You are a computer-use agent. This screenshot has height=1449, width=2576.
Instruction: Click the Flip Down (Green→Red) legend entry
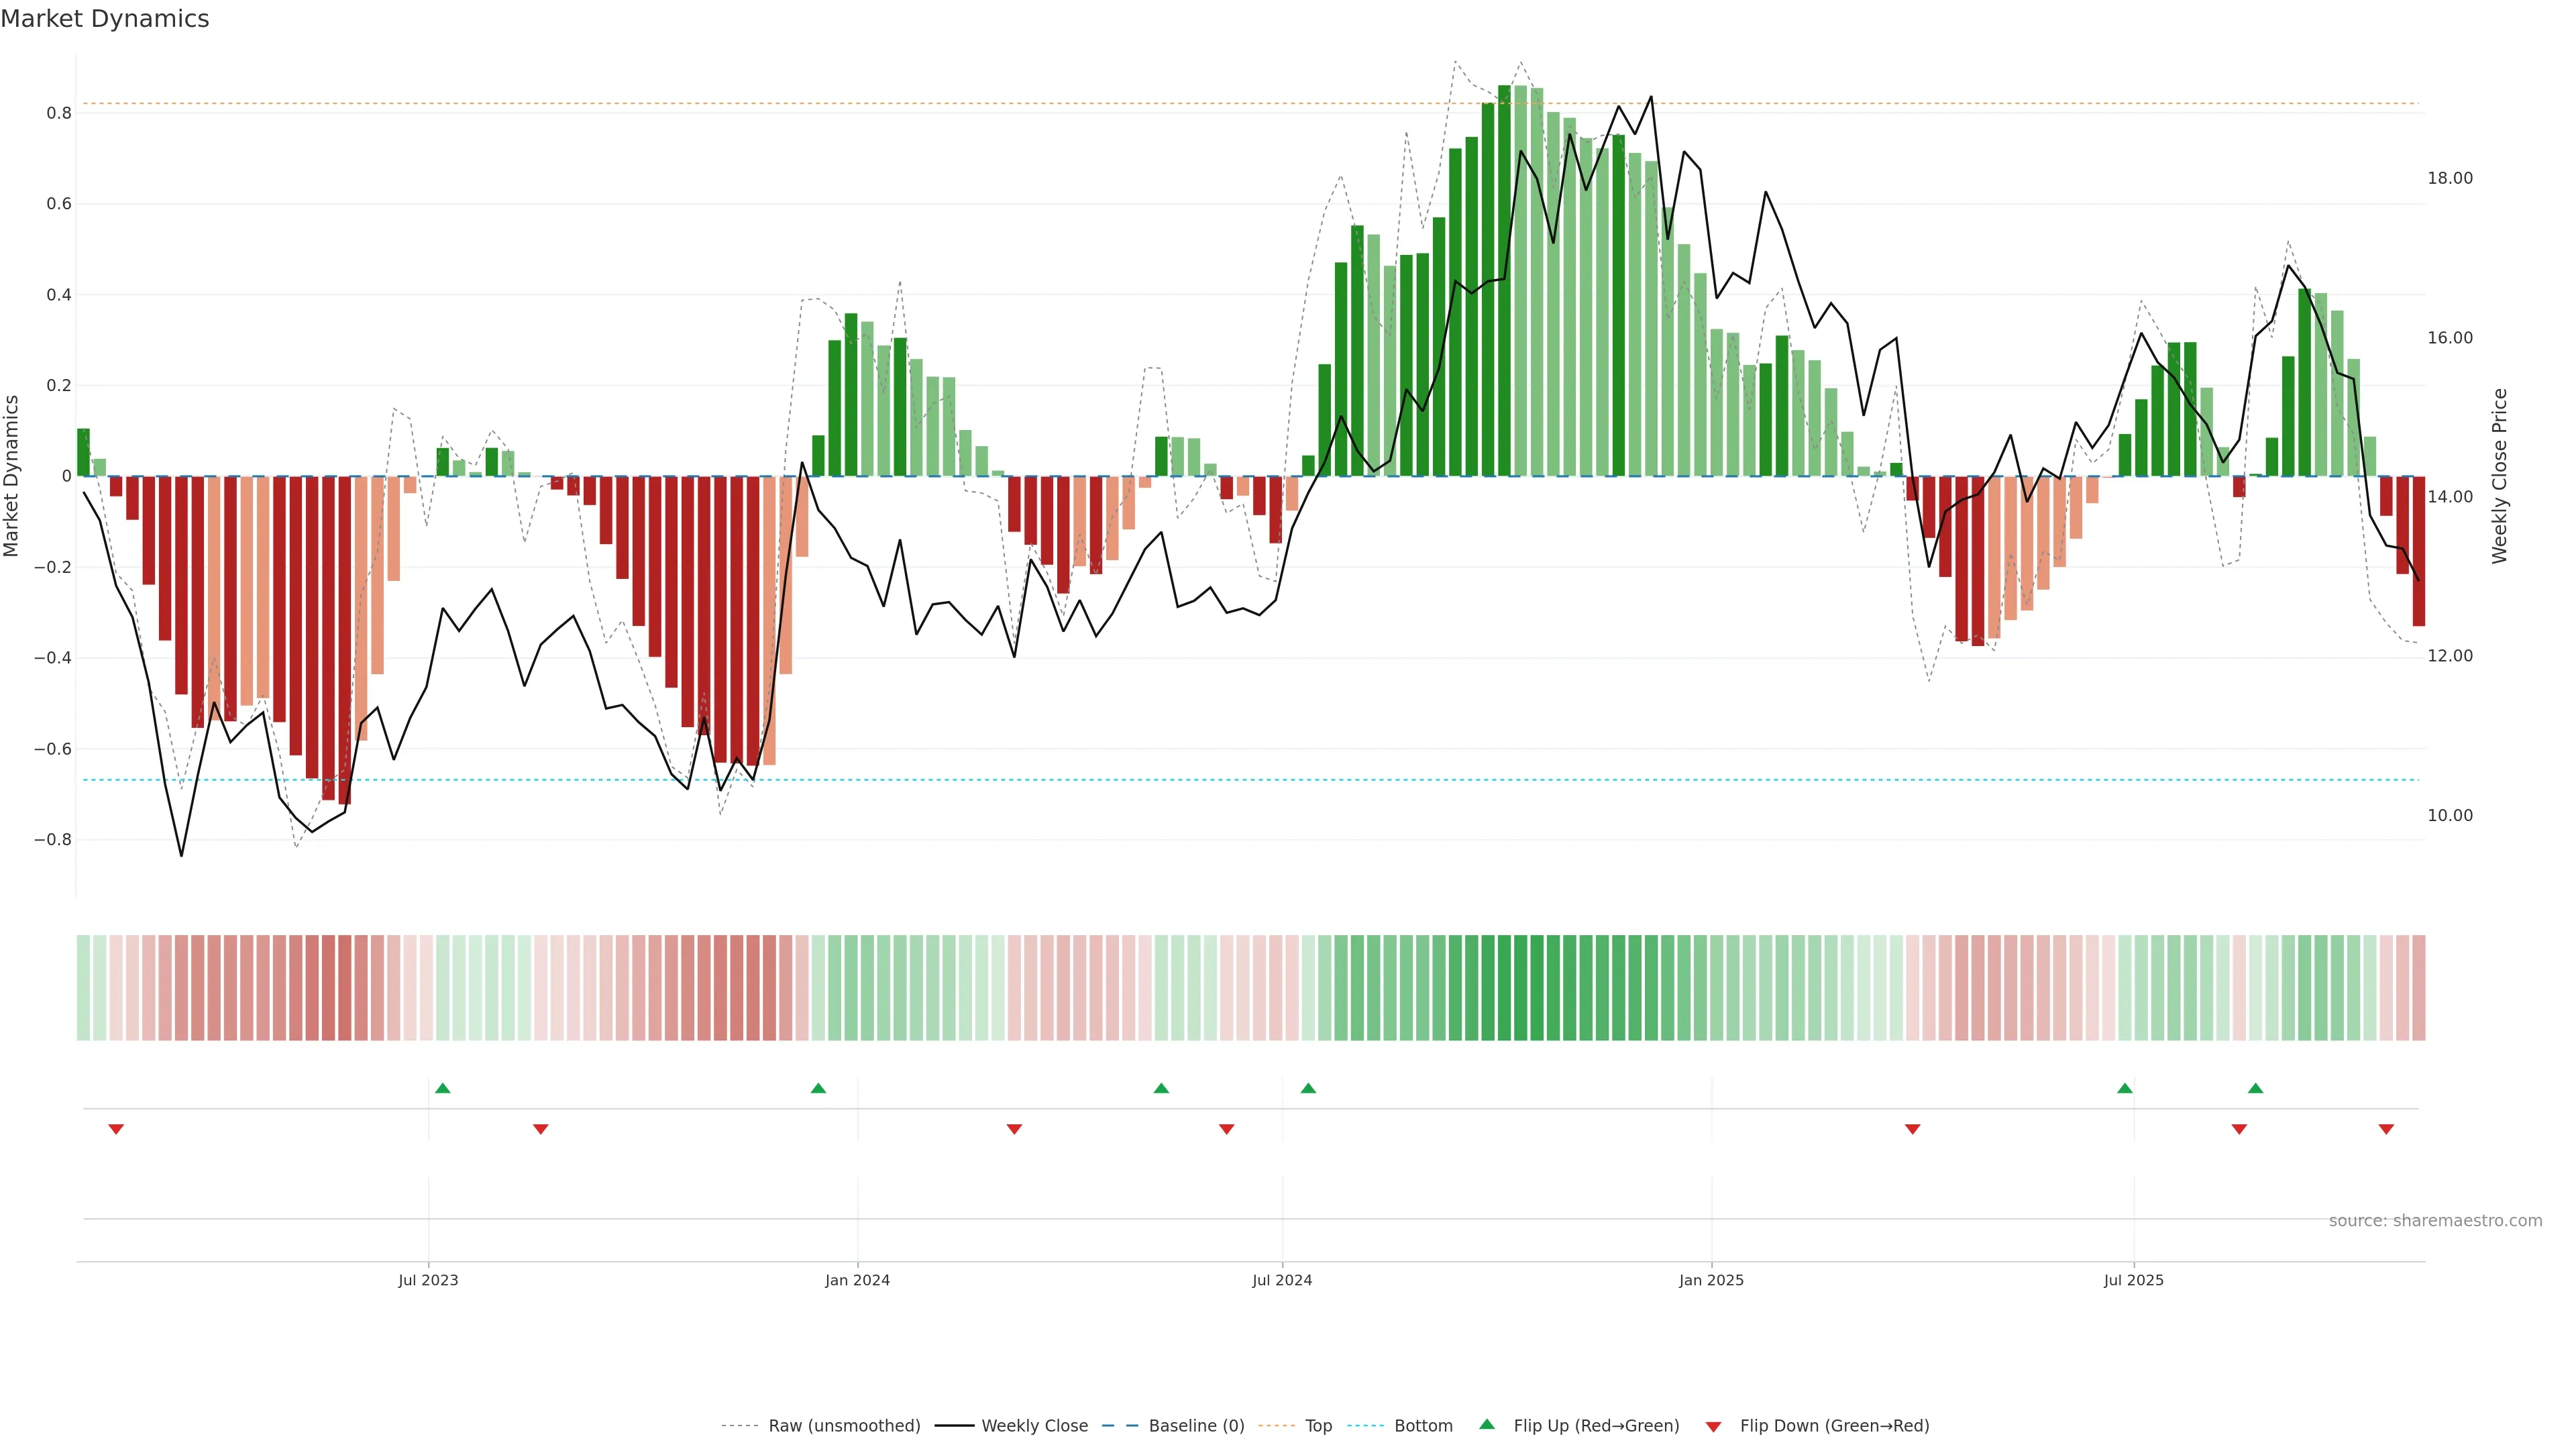coord(1834,1426)
